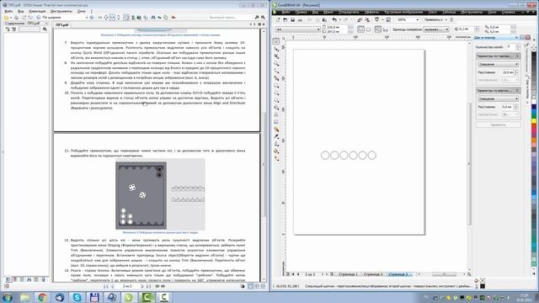Click Actual Size 1:1 icon in STDU Viewer

click(100, 17)
